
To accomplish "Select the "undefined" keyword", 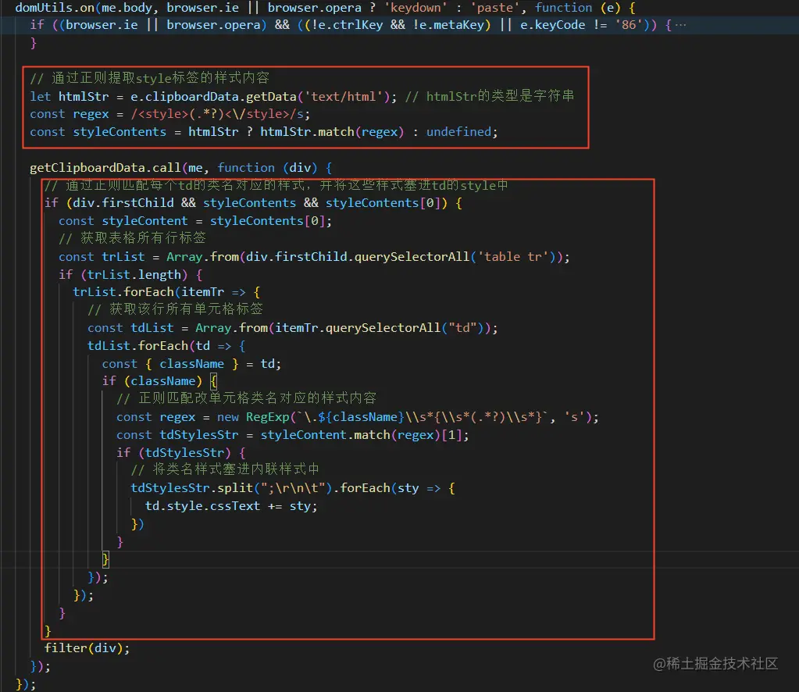I will click(x=458, y=132).
